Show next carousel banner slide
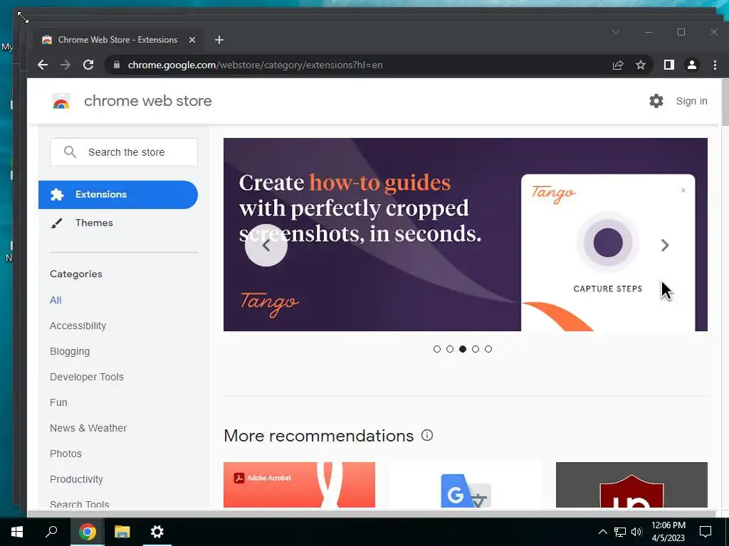Image resolution: width=729 pixels, height=546 pixels. pos(665,245)
